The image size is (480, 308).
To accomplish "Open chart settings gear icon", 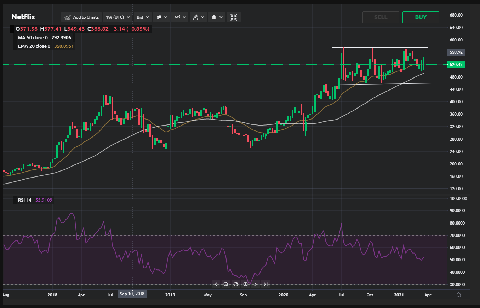I will click(458, 295).
